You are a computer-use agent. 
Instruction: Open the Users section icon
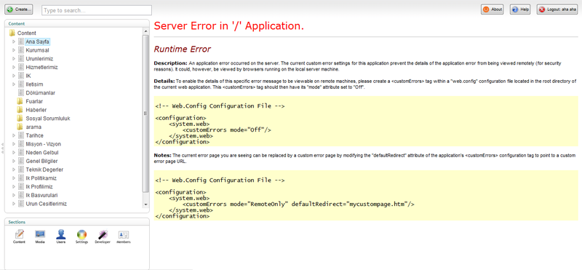coord(61,237)
